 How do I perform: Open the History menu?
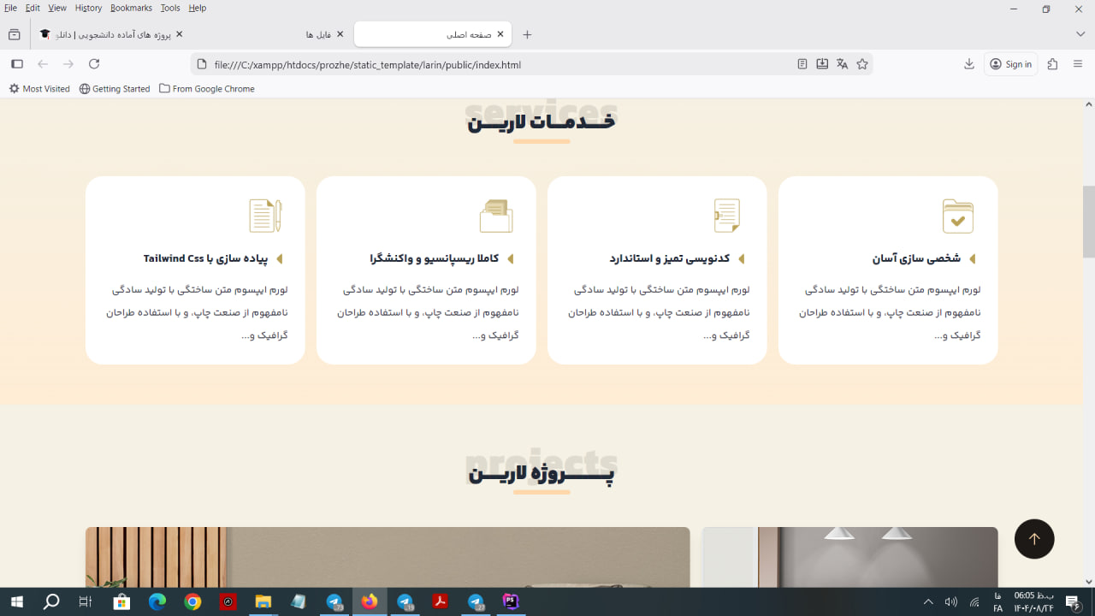[88, 8]
